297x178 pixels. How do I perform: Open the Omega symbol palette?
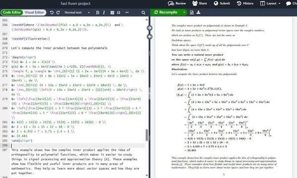tap(119, 12)
